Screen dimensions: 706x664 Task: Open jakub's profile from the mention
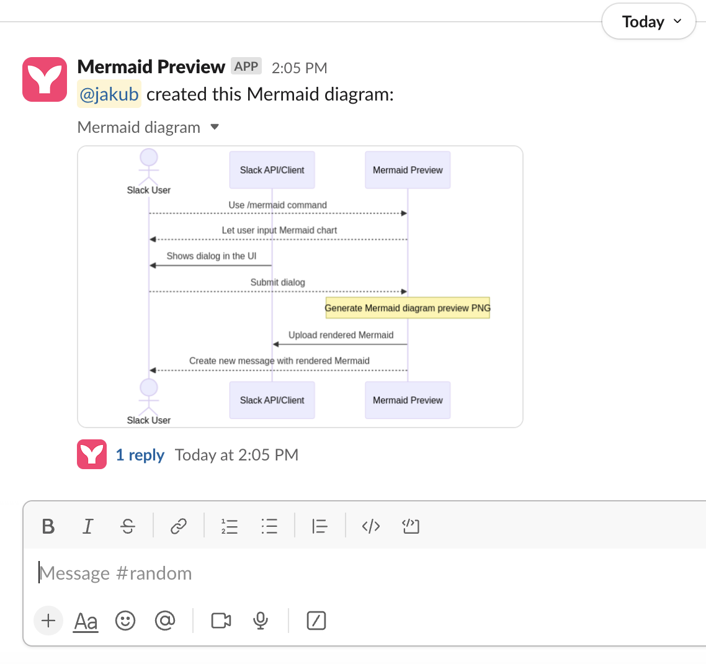(x=109, y=94)
